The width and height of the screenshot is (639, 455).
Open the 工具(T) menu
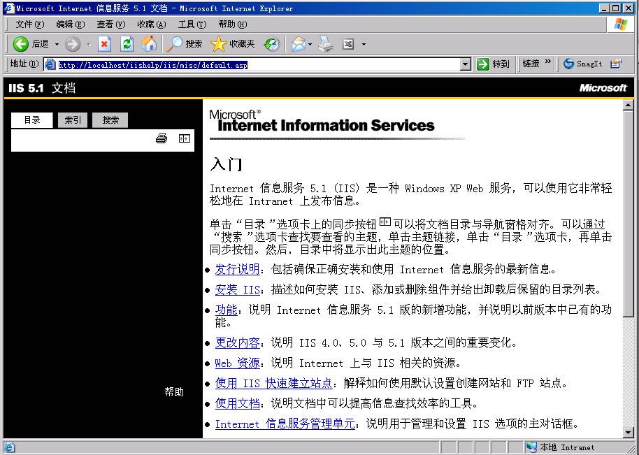point(192,24)
